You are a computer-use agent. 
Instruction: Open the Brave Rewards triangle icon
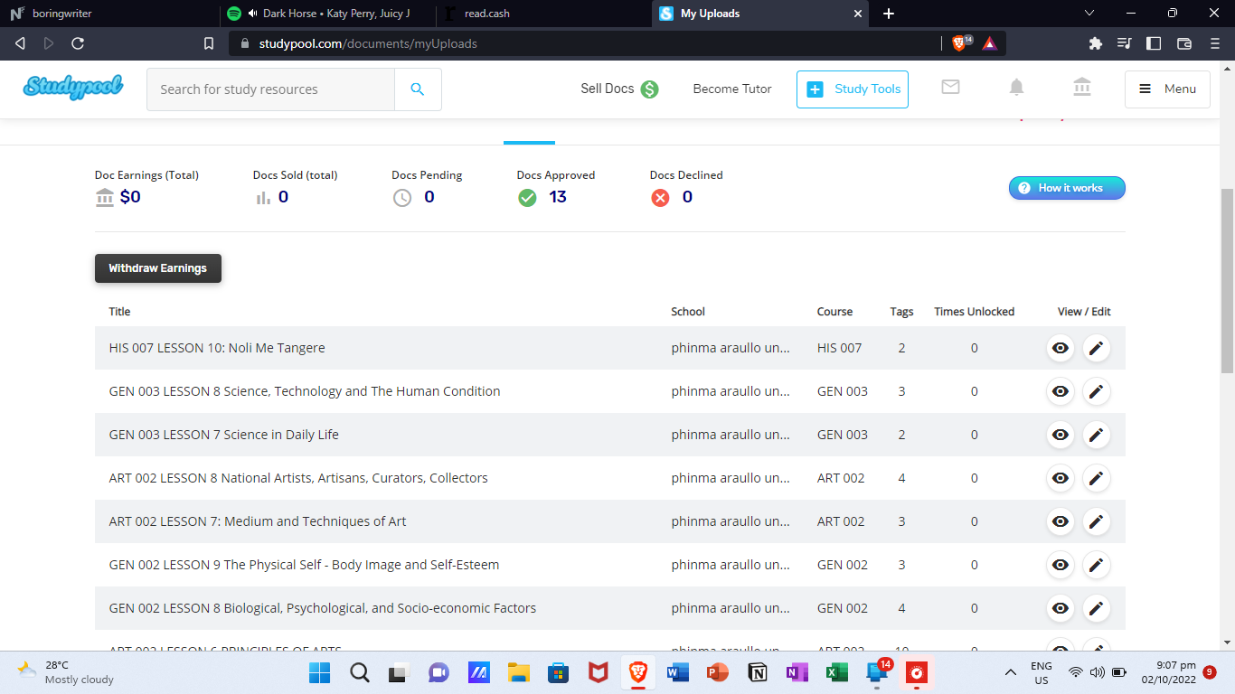[x=990, y=43]
